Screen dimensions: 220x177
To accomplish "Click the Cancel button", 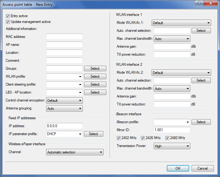I will pos(202,168).
